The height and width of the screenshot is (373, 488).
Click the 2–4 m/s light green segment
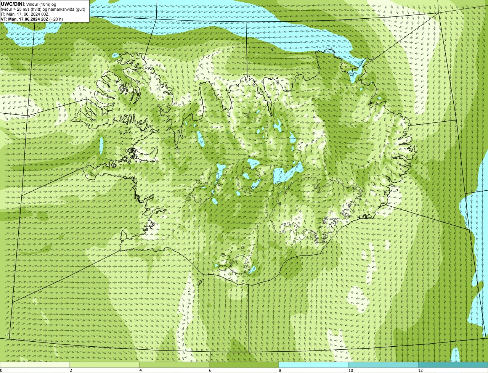(105, 365)
